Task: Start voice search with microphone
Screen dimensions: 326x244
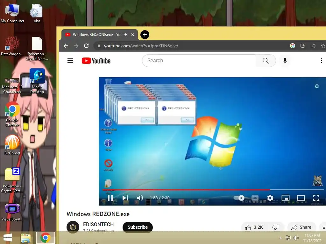Action: (285, 61)
